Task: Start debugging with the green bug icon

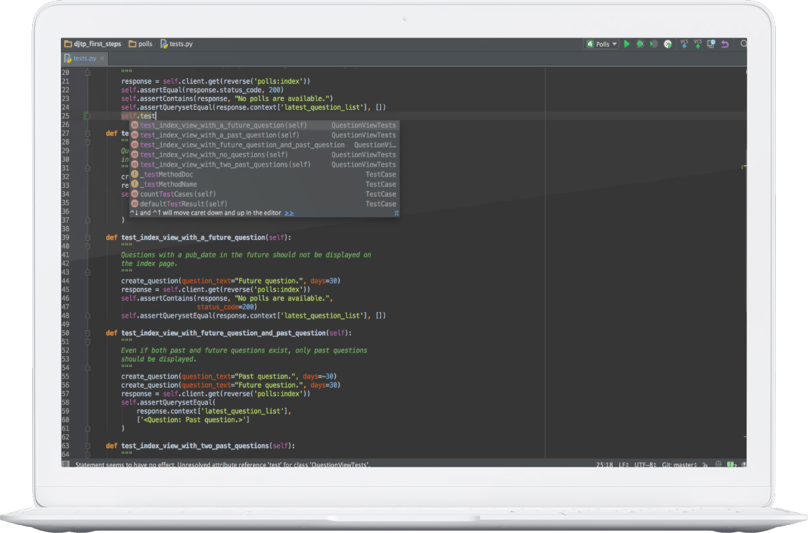Action: (640, 44)
